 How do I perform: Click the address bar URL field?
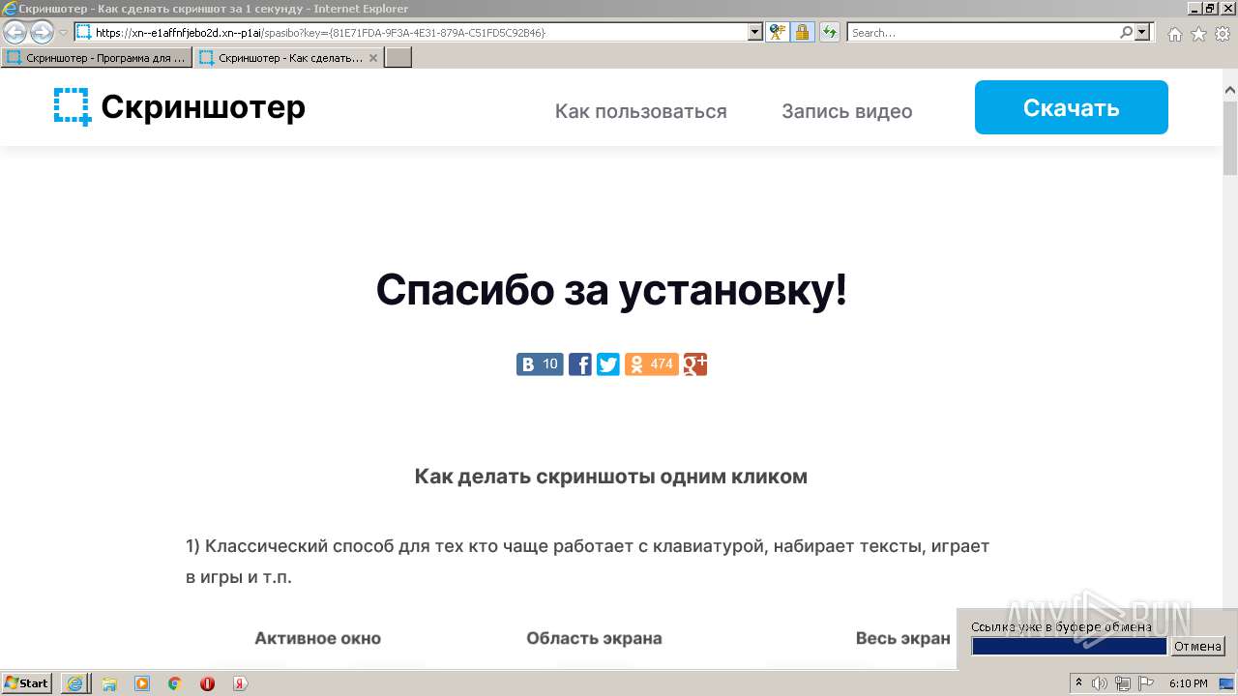point(411,33)
